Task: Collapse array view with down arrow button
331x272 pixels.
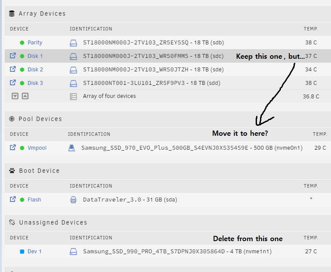Action: click(15, 96)
